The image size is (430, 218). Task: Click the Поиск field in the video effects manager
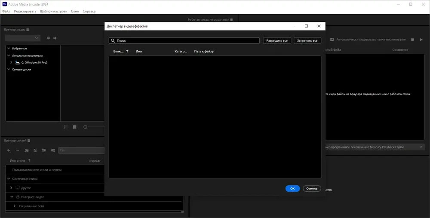coord(185,40)
